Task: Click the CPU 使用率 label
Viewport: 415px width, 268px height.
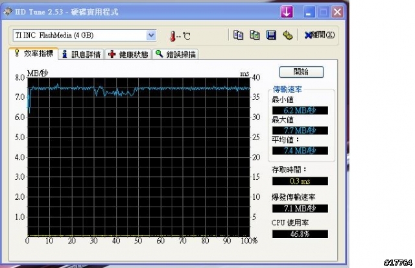Action: tap(290, 223)
